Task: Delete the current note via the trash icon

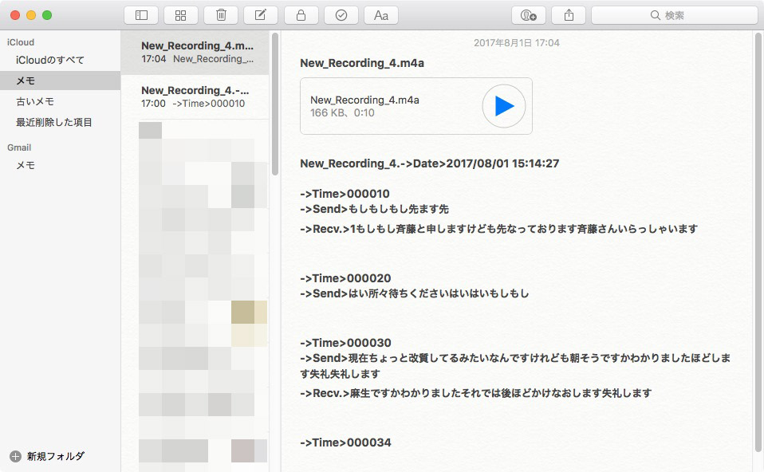Action: pos(220,14)
